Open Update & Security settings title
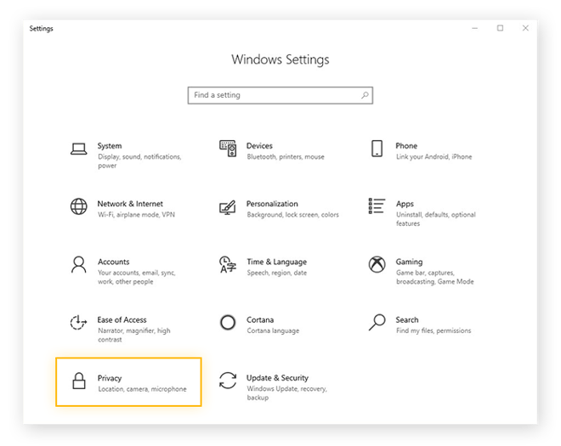The image size is (561, 446). point(277,378)
